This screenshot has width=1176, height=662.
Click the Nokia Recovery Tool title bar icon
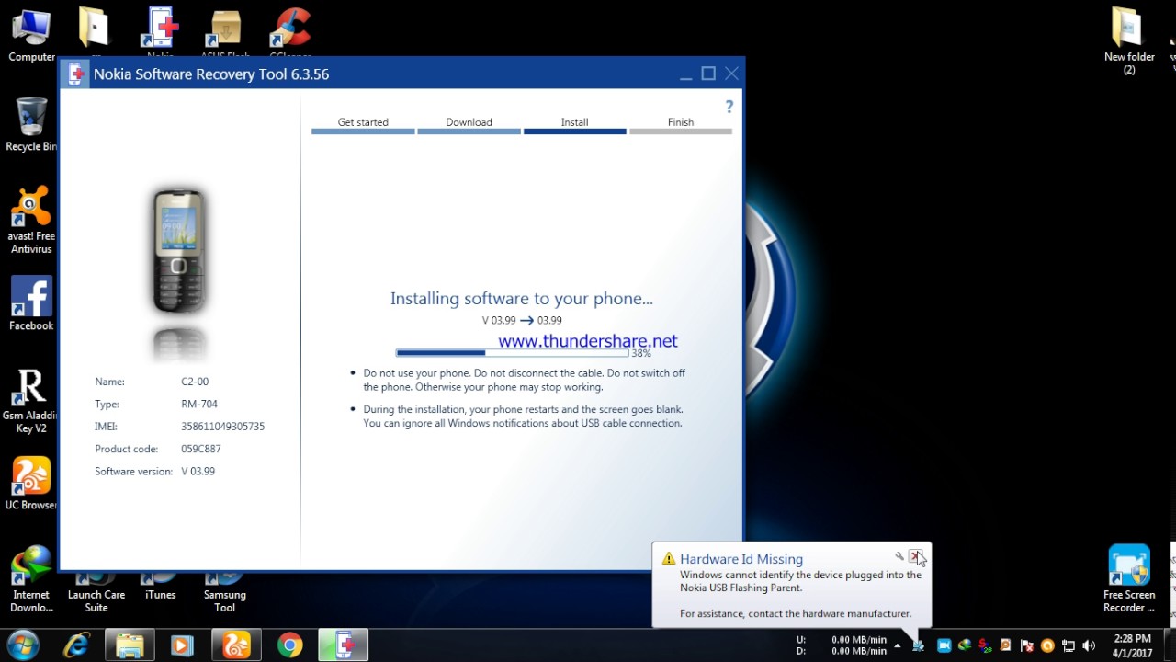point(77,74)
